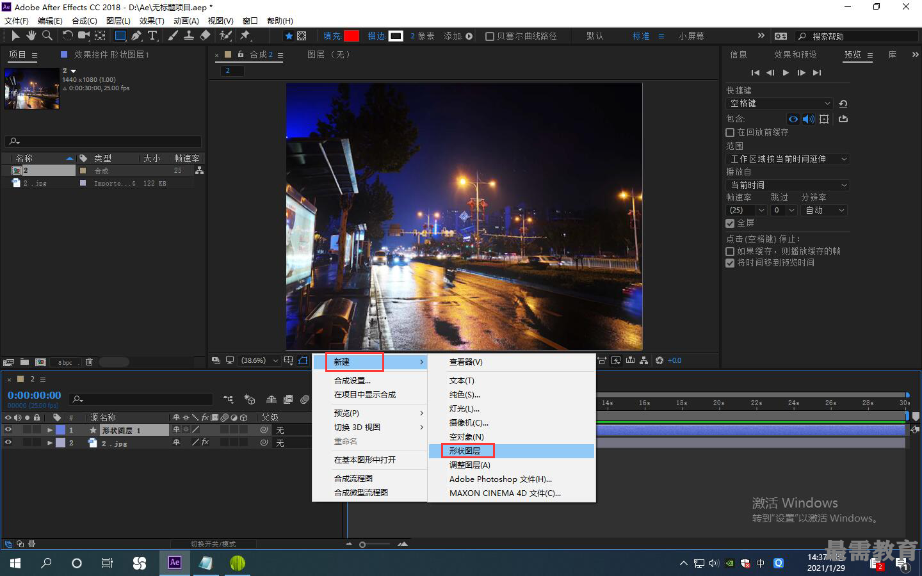Hide the 形状图层 1 layer with eye icon
This screenshot has width=922, height=576.
(8, 430)
